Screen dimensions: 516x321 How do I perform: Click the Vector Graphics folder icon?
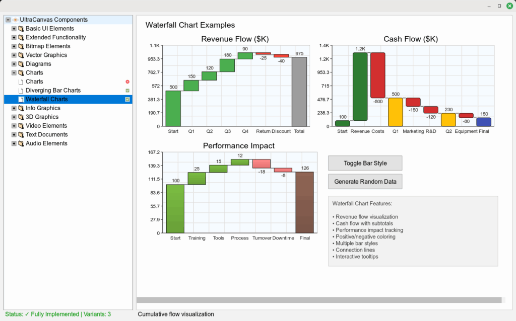click(21, 55)
